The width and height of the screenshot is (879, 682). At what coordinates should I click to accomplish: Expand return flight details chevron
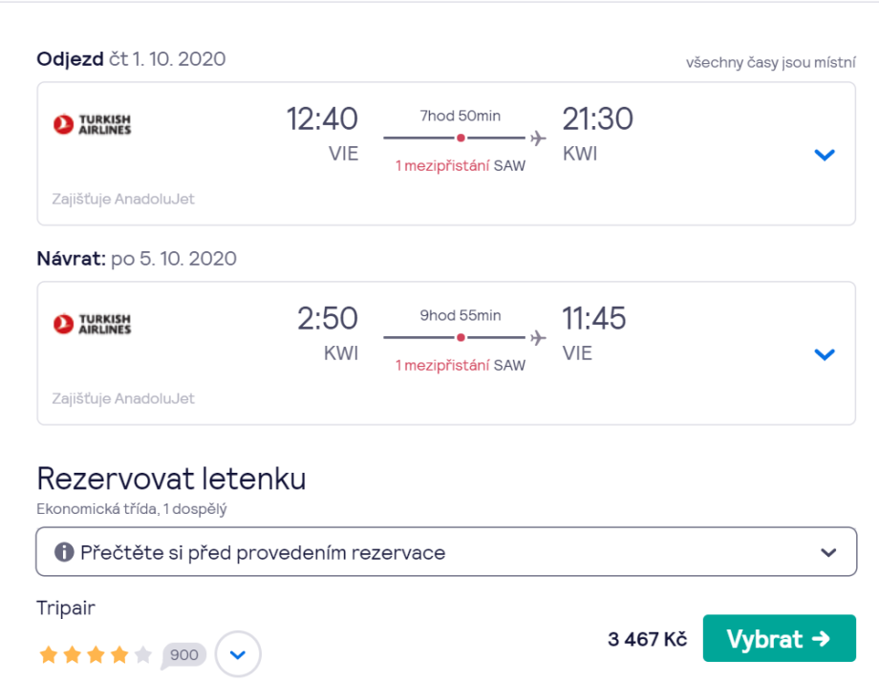point(825,354)
